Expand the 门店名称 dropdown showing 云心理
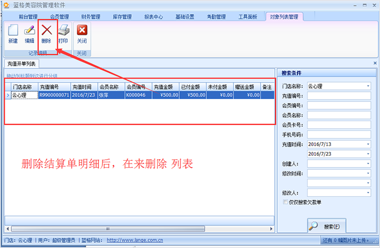 tap(368, 86)
